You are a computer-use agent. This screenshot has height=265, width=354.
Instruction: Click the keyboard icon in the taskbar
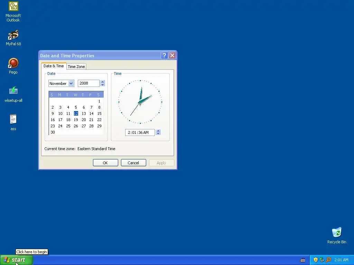tap(303, 260)
